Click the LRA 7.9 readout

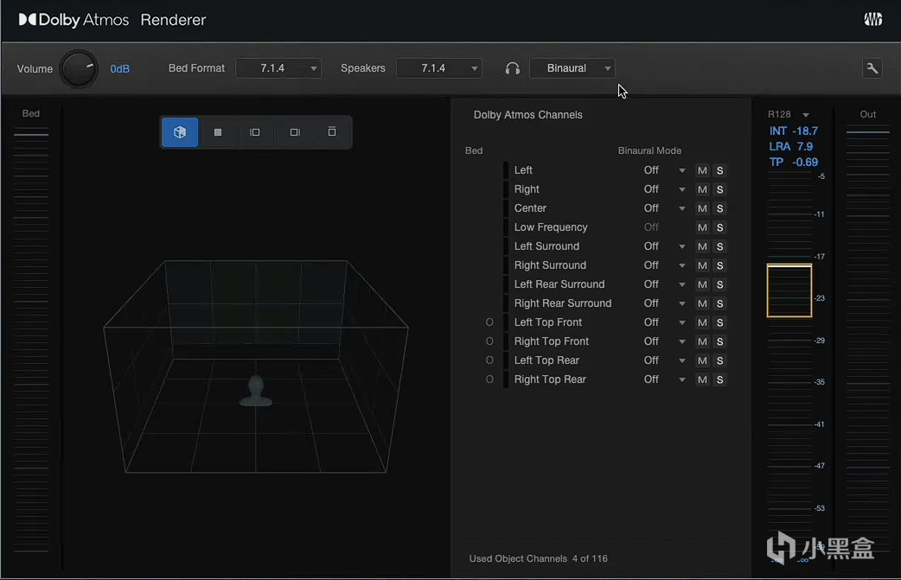pos(790,146)
